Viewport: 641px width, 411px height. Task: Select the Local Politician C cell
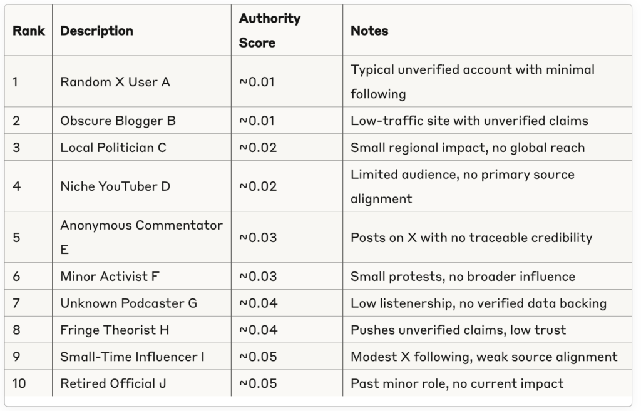click(141, 147)
